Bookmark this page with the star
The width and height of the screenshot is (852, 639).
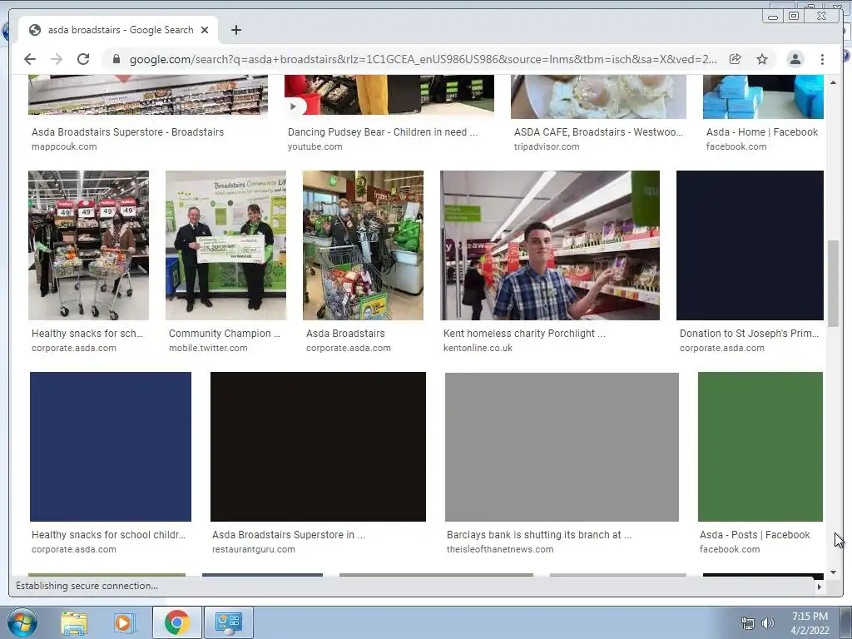click(x=762, y=59)
